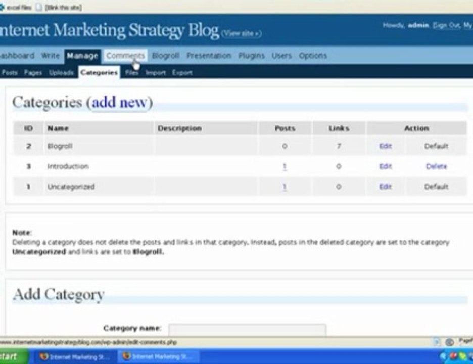Click the Introduction category name
Viewport: 473px width, 364px height.
pyautogui.click(x=68, y=166)
